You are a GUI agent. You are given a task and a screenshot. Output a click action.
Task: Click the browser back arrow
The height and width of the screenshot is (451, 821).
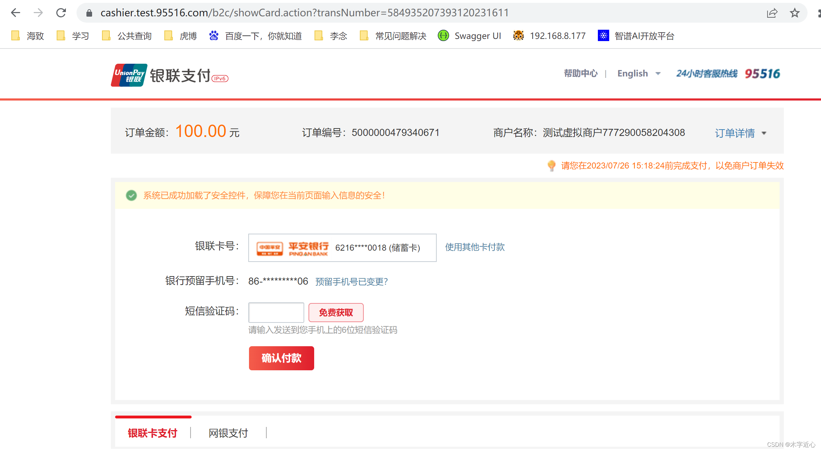coord(16,13)
